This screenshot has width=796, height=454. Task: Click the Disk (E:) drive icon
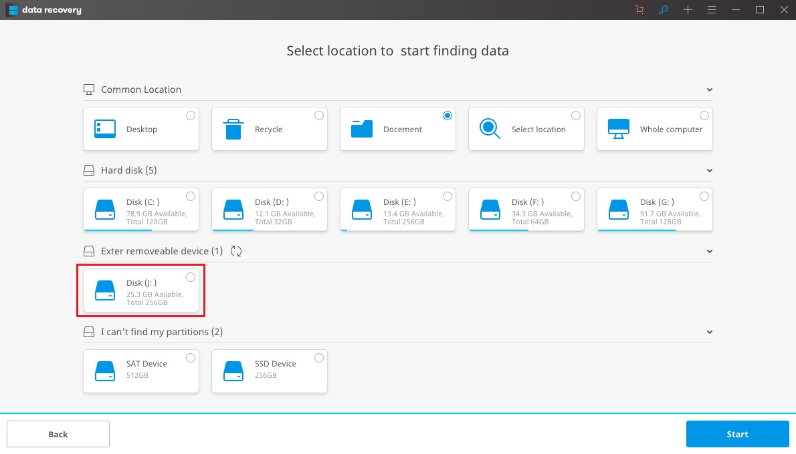(362, 209)
